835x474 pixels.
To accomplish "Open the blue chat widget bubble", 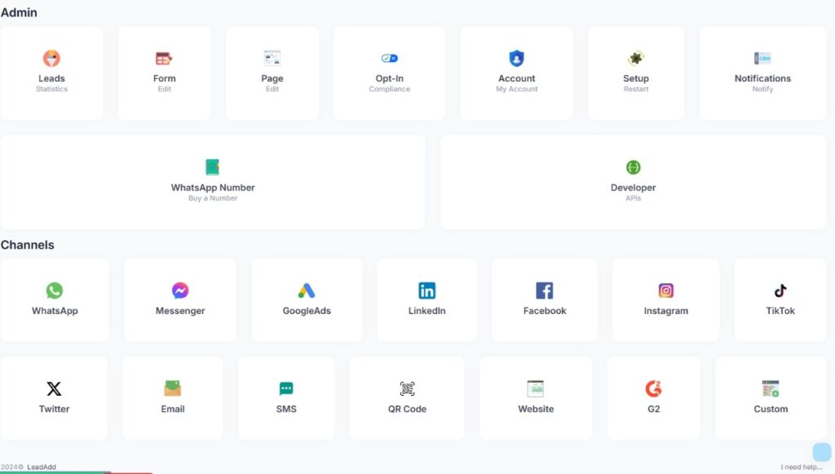I will click(821, 452).
